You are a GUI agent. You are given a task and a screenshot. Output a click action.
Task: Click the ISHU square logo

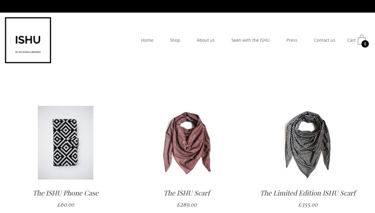(28, 40)
